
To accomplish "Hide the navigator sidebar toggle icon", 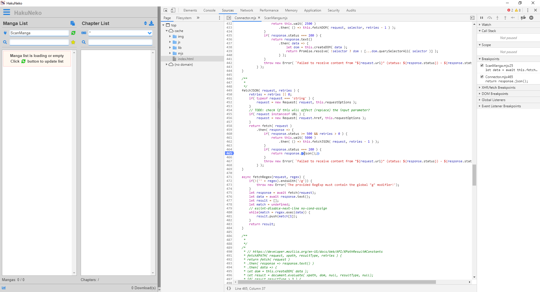I will click(229, 18).
